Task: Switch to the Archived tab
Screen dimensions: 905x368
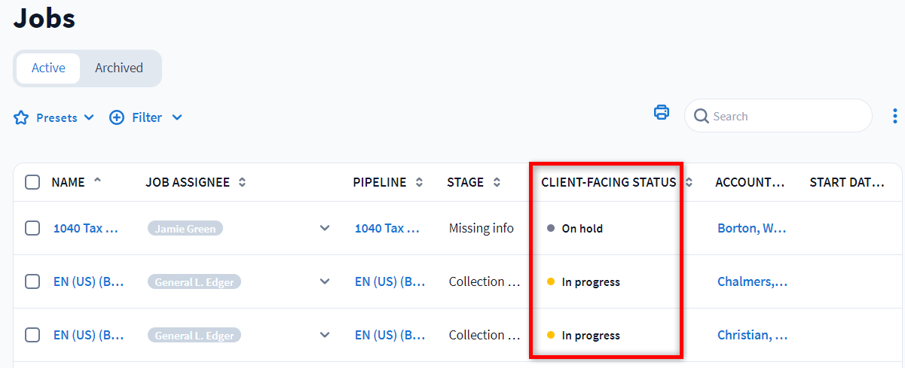Action: (x=119, y=68)
